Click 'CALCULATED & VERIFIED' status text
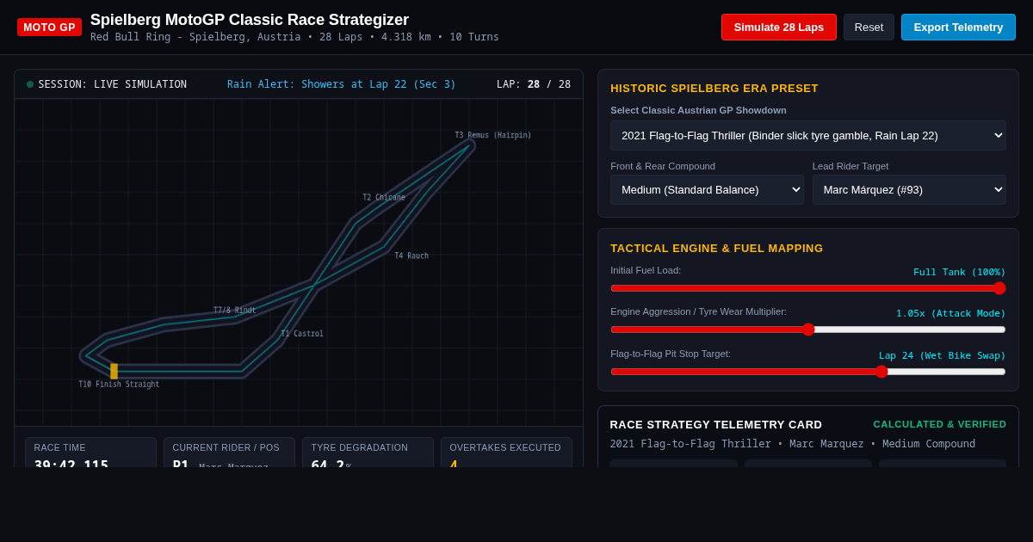 point(940,424)
